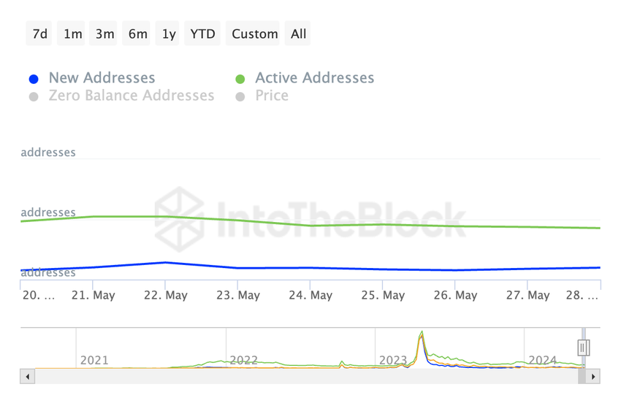Toggle the New Addresses series
Image resolution: width=621 pixels, height=414 pixels.
[x=102, y=78]
